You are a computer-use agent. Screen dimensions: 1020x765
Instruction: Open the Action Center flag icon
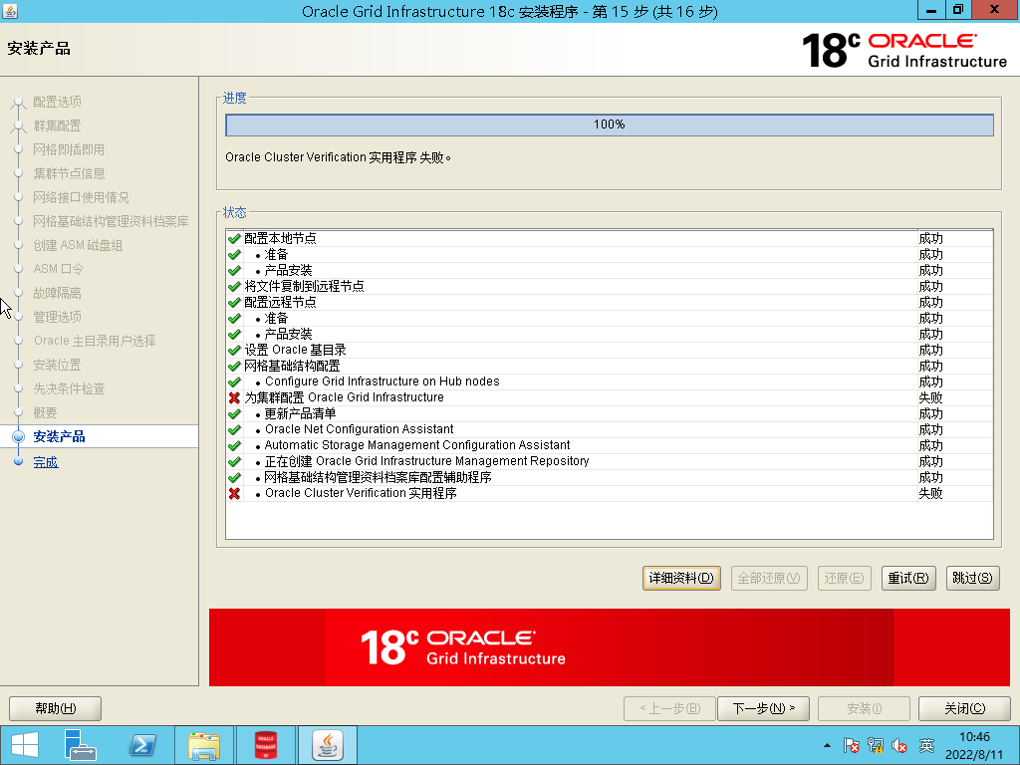(851, 745)
